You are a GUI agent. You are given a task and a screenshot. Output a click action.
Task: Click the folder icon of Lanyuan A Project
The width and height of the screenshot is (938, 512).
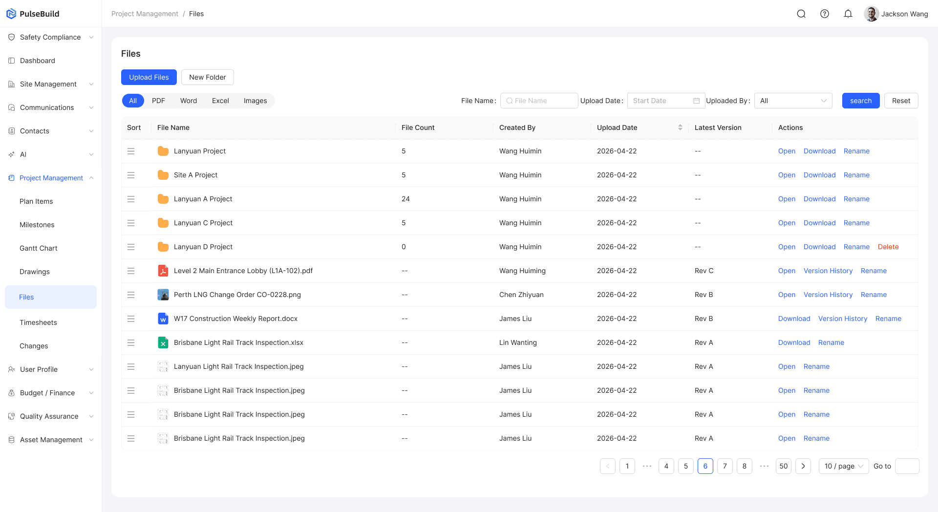[x=163, y=199]
